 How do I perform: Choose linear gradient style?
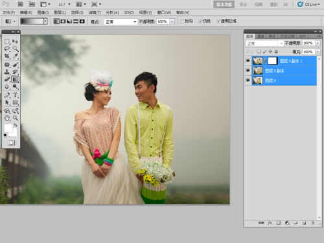point(56,21)
